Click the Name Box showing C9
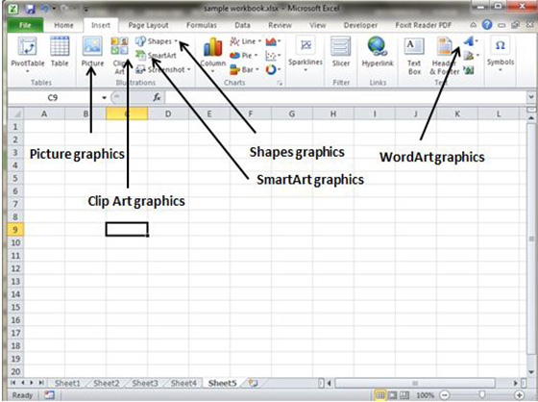Image resolution: width=538 pixels, height=402 pixels. (x=53, y=98)
